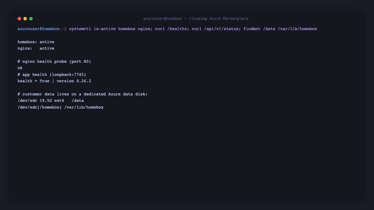The image size is (374, 210).
Task: Click the terminal title 'azureuser@homebox ~ cloudimg Azure Marketplace'
Action: 196,19
